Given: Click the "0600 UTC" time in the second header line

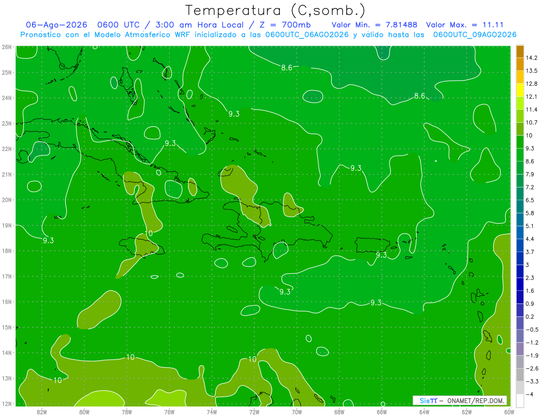Looking at the screenshot, I should tap(119, 25).
